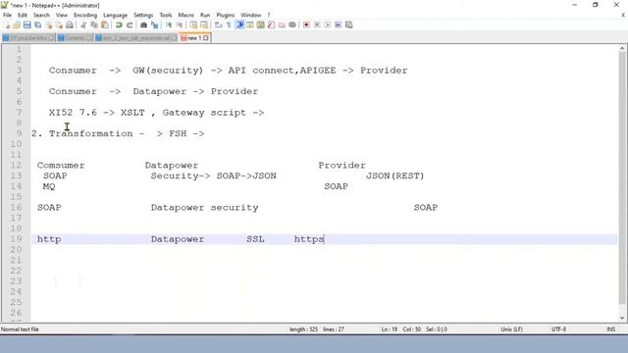This screenshot has height=353, width=628.
Task: Click 'JSON(REST)' text on line 13
Action: tap(394, 176)
